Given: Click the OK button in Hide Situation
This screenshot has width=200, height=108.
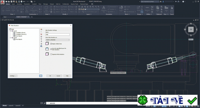Looking at the screenshot, I should tap(50, 76).
